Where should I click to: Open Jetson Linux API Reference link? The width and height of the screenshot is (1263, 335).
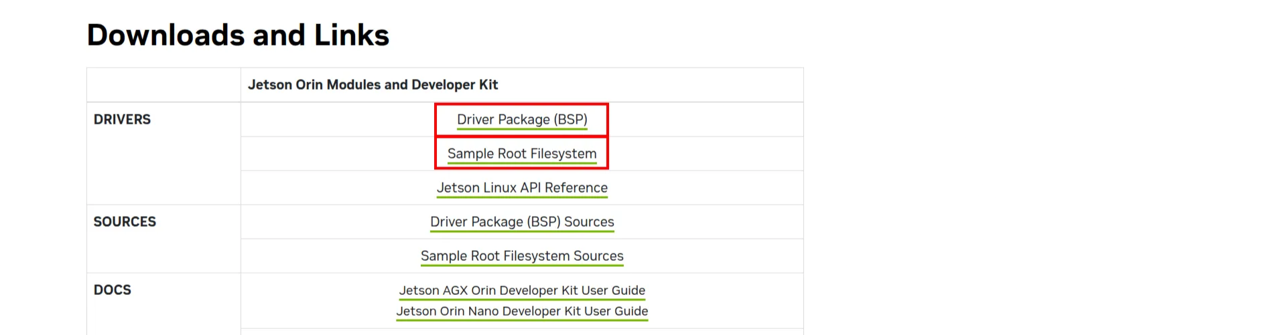pos(522,188)
